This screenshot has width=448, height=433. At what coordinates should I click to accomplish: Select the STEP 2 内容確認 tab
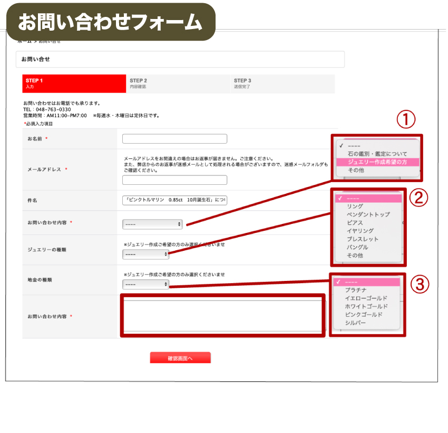click(178, 83)
